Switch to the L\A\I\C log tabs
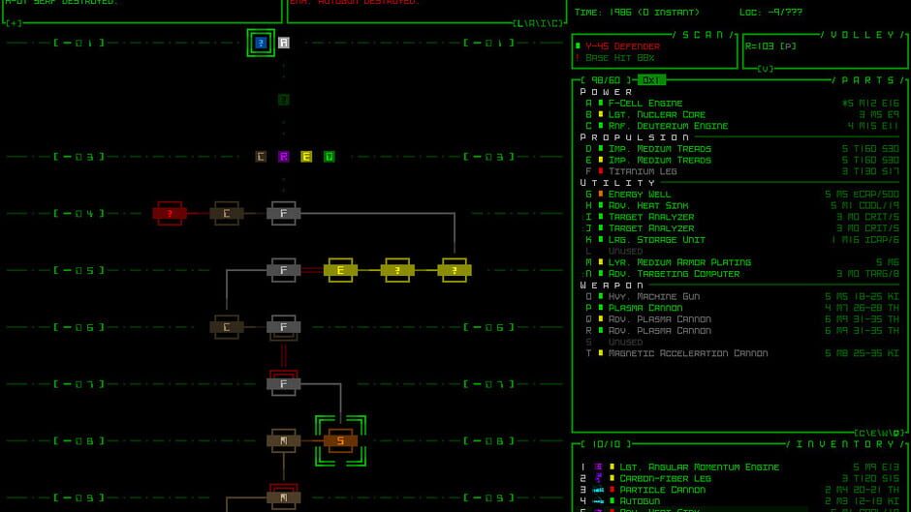The width and height of the screenshot is (911, 512). pos(538,23)
